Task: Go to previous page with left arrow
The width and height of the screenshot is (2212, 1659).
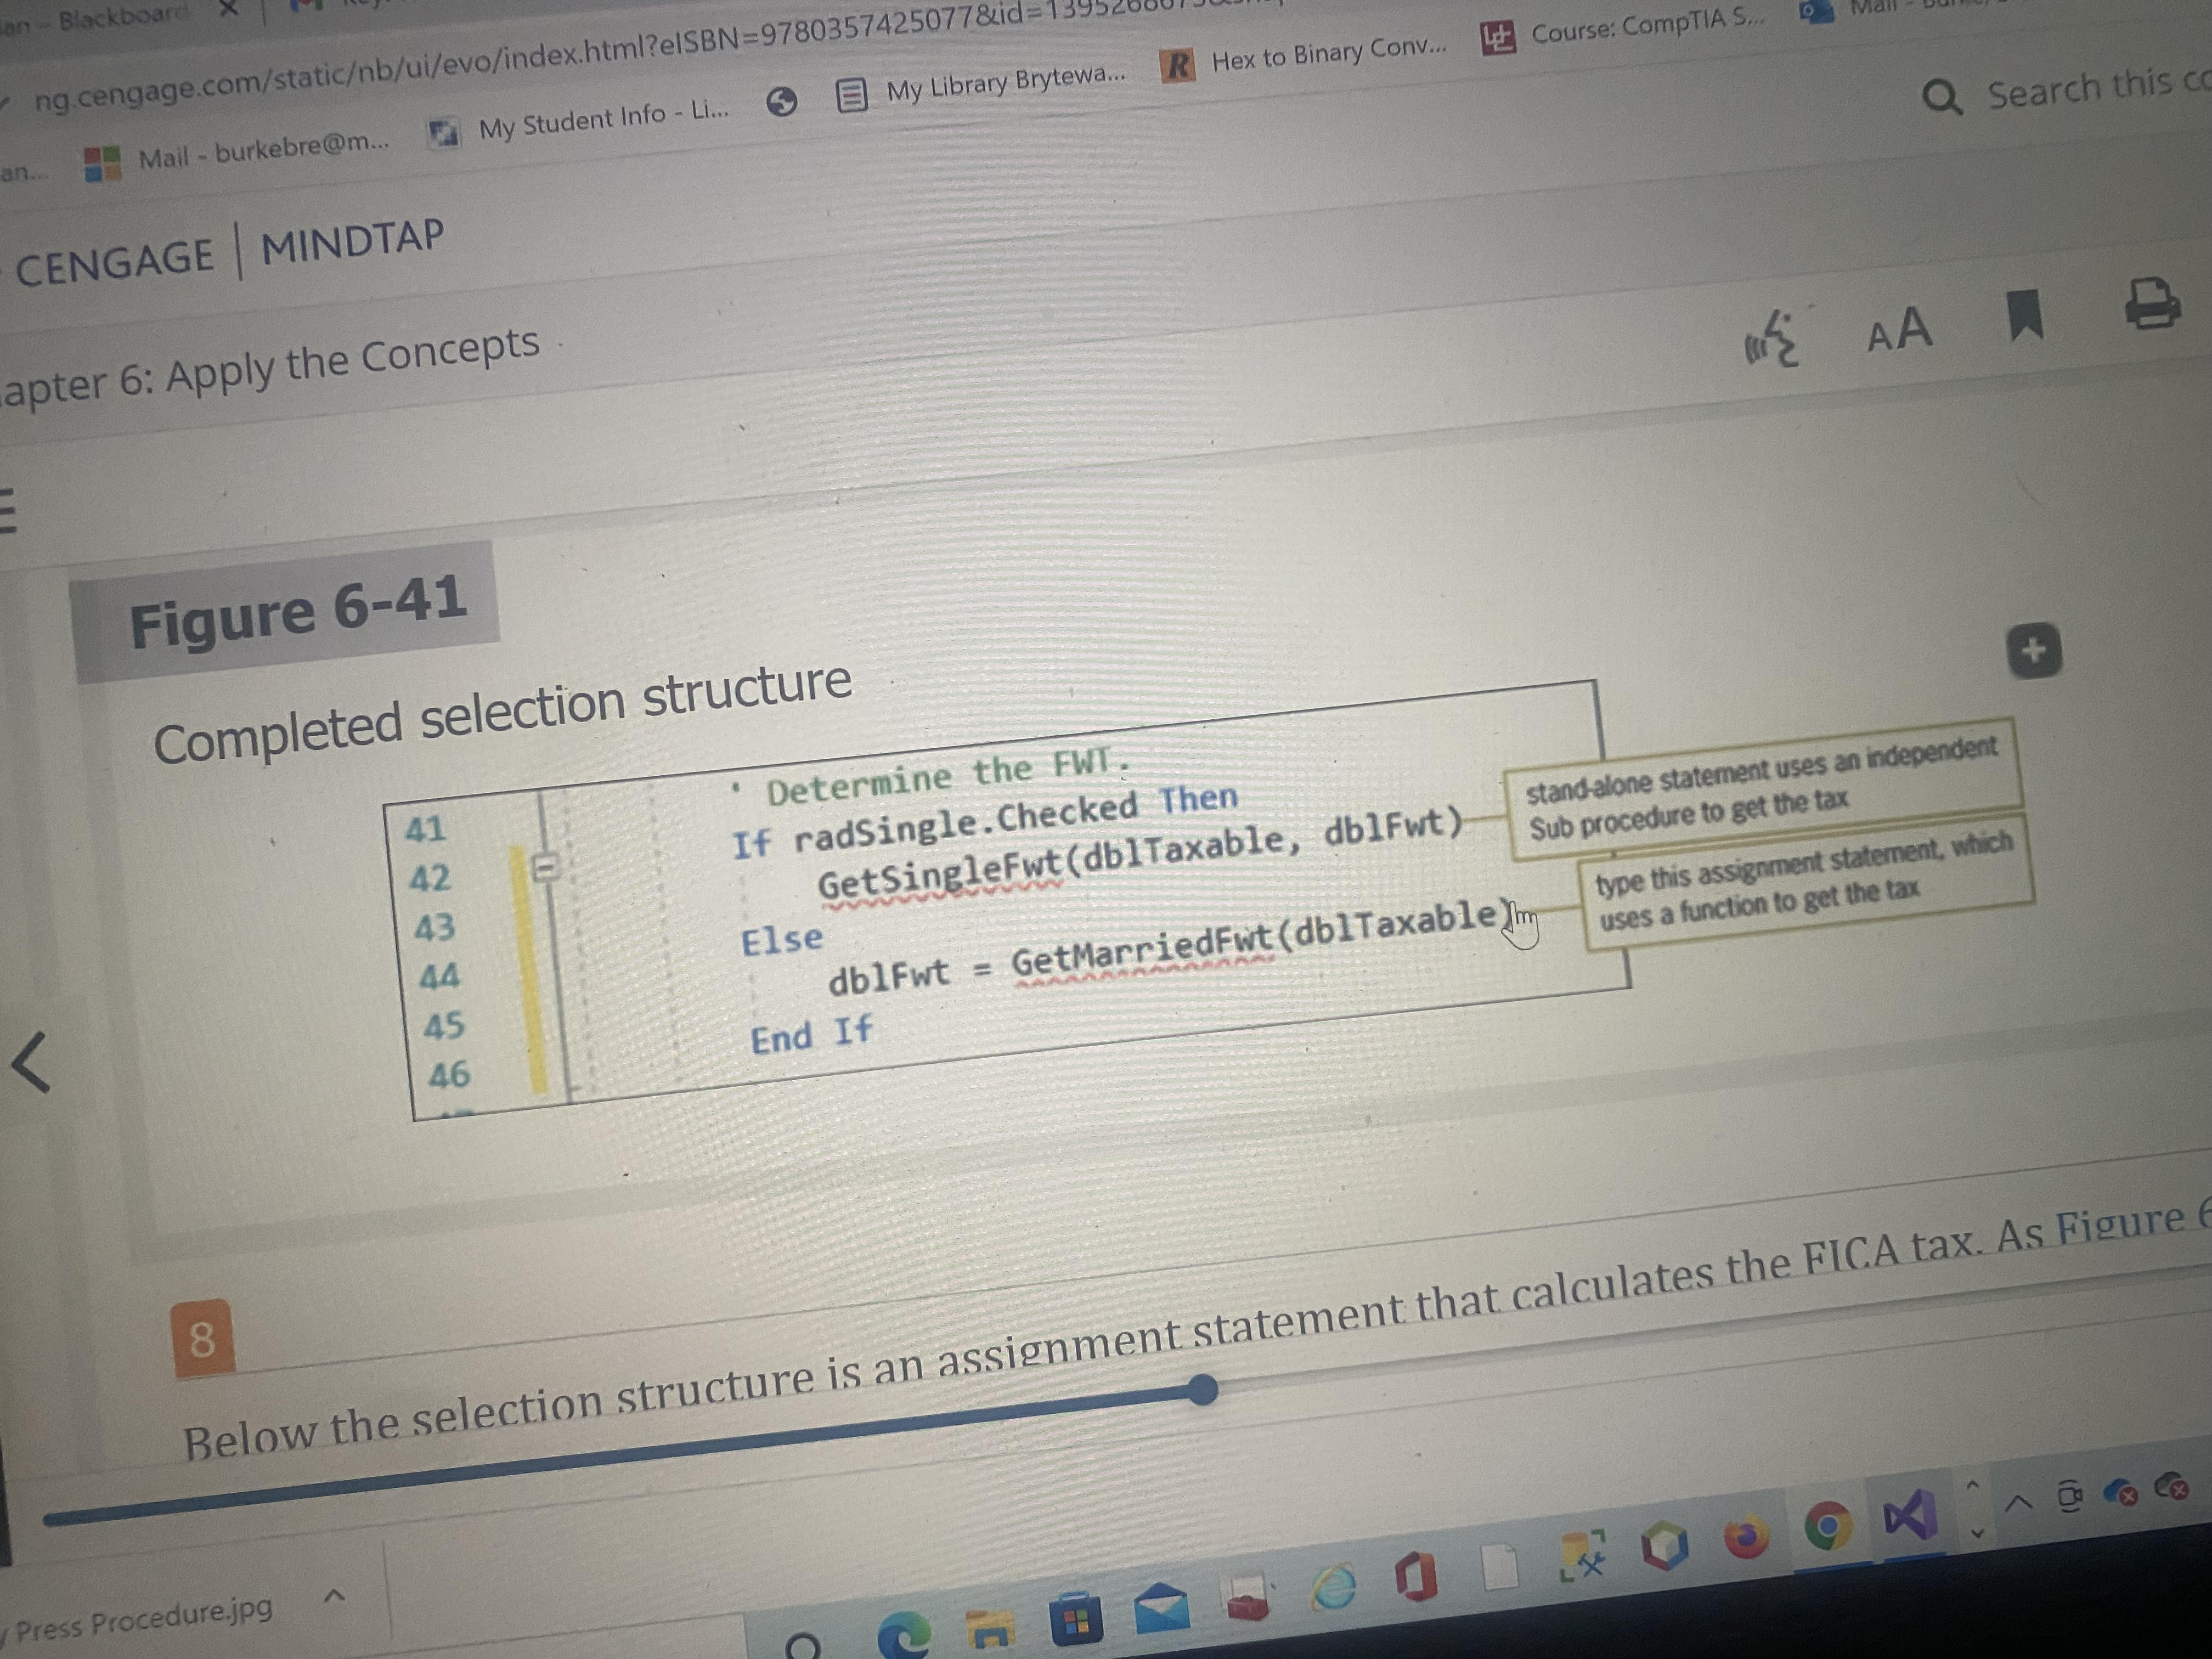Action: [x=31, y=1063]
